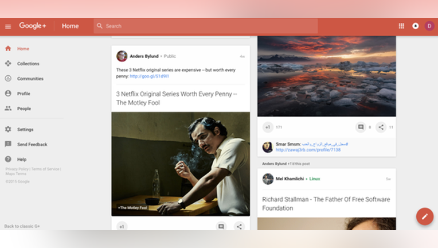Open comments on the sunset photo post
The height and width of the screenshot is (248, 438).
[361, 127]
